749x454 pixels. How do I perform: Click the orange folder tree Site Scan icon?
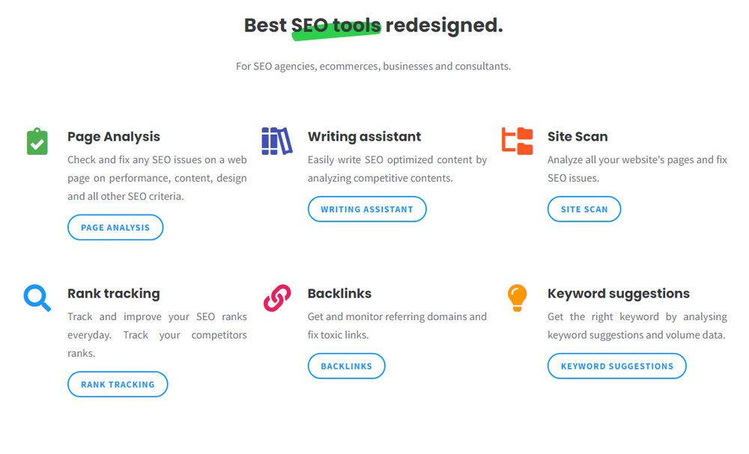pos(518,141)
